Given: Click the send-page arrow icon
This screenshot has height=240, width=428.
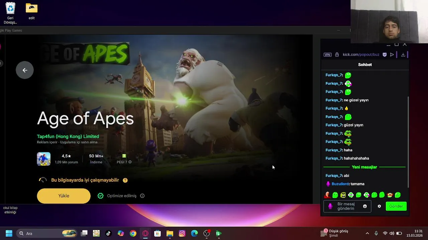Looking at the screenshot, I should pyautogui.click(x=392, y=55).
